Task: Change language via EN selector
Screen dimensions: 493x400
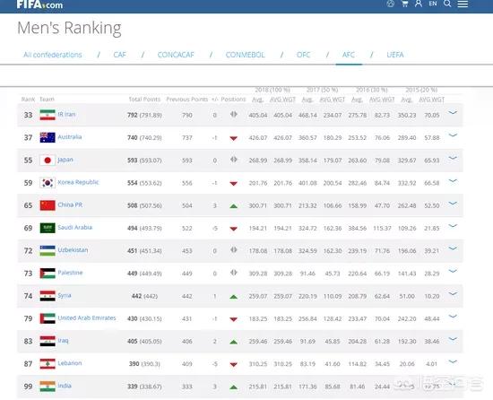Action: [x=433, y=4]
